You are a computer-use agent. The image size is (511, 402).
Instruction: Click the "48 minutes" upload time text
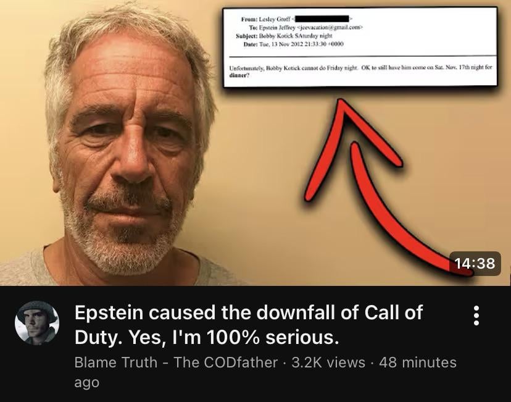[x=418, y=362]
